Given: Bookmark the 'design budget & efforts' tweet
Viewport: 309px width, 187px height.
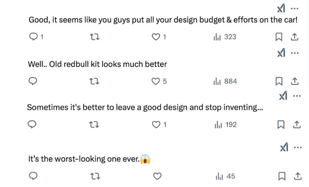Looking at the screenshot, I should tap(279, 37).
